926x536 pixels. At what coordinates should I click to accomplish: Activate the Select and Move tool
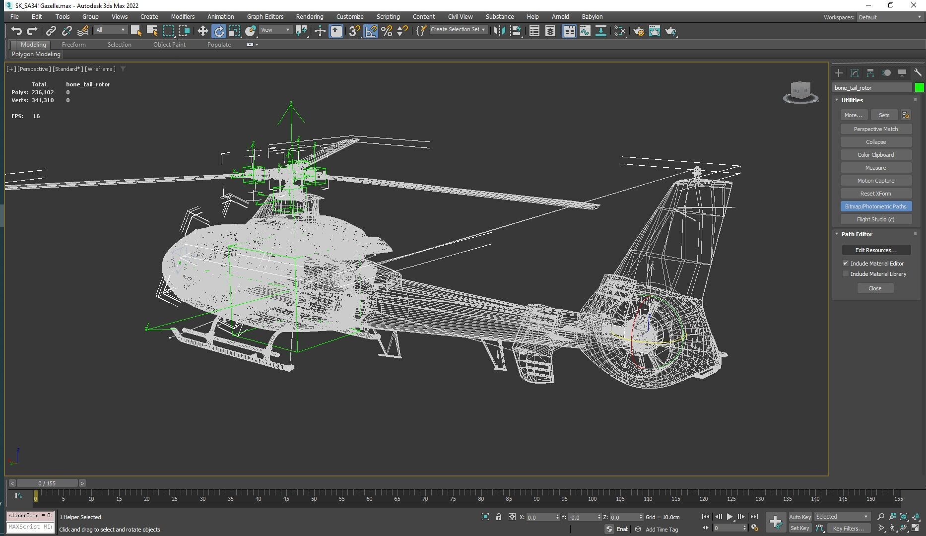pos(202,31)
